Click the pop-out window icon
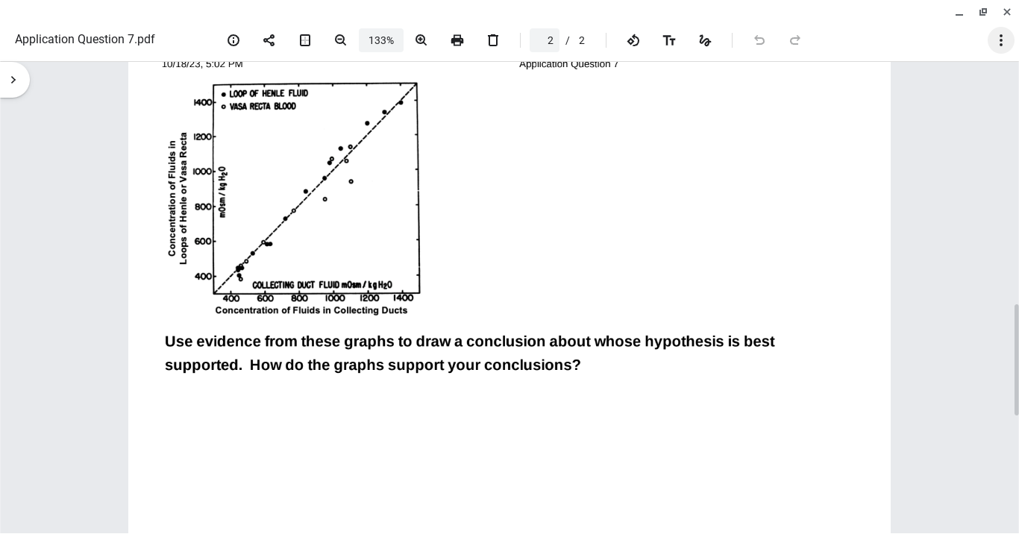The image size is (1019, 537). (983, 12)
